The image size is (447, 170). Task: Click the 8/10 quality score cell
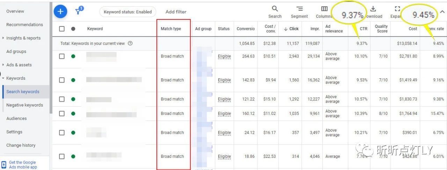pyautogui.click(x=383, y=114)
